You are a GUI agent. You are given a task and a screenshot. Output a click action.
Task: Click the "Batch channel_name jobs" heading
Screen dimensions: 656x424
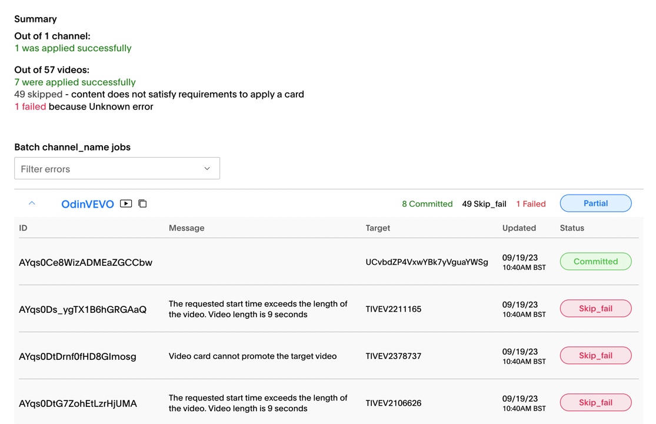coord(72,147)
